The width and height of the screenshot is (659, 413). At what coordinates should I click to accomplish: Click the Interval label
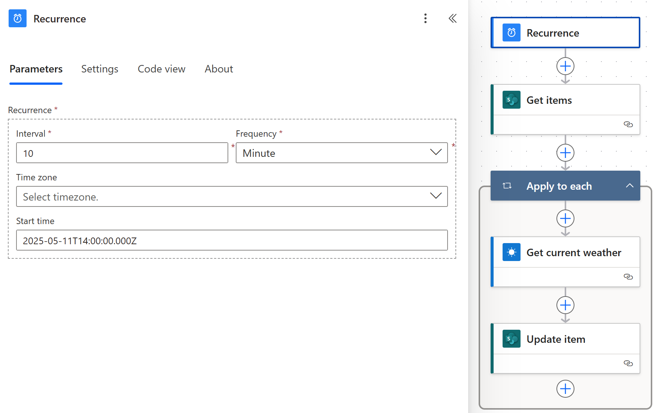(x=31, y=134)
